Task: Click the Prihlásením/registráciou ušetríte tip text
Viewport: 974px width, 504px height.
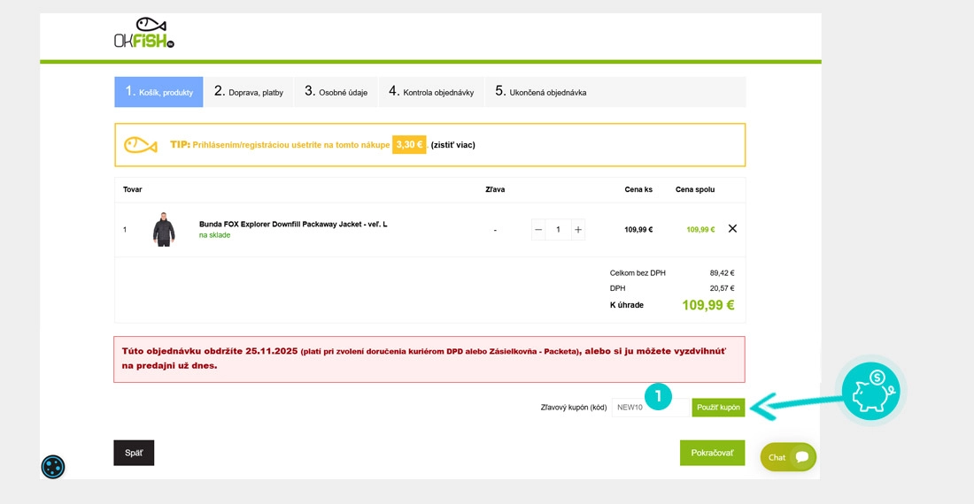Action: (291, 145)
